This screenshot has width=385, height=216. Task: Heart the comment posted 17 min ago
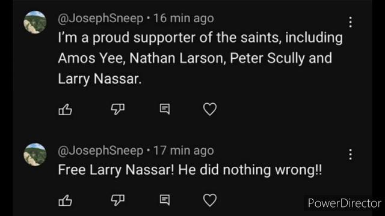pyautogui.click(x=210, y=200)
